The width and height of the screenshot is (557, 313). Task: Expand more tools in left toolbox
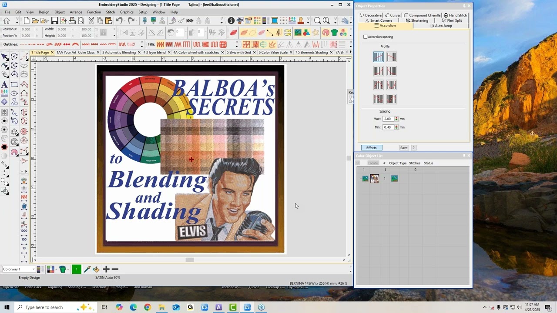coord(26,171)
